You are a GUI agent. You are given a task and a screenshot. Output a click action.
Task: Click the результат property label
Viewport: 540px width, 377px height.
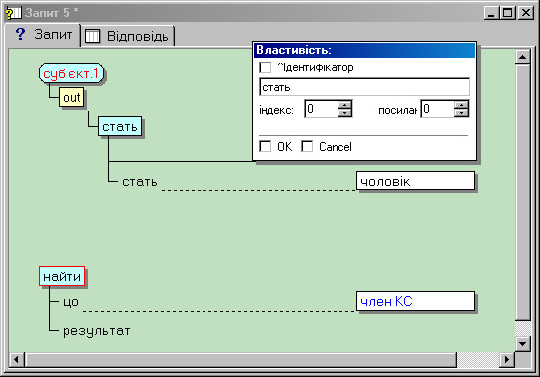tap(96, 331)
